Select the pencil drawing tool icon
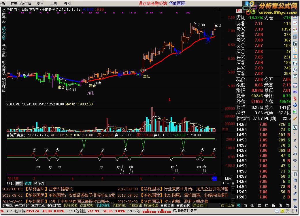 tap(295, 119)
